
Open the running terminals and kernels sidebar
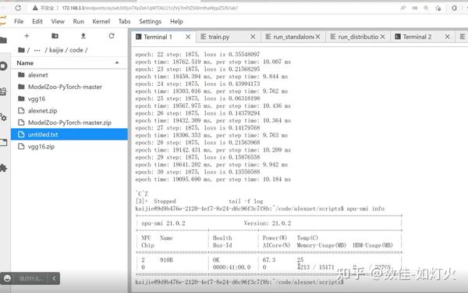pyautogui.click(x=3, y=66)
